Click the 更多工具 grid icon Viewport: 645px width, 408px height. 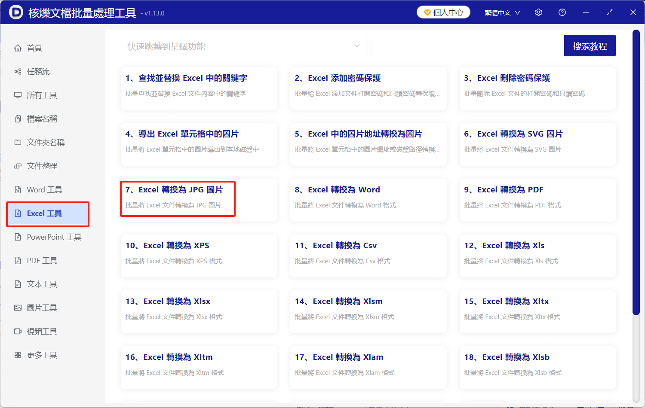click(x=18, y=355)
